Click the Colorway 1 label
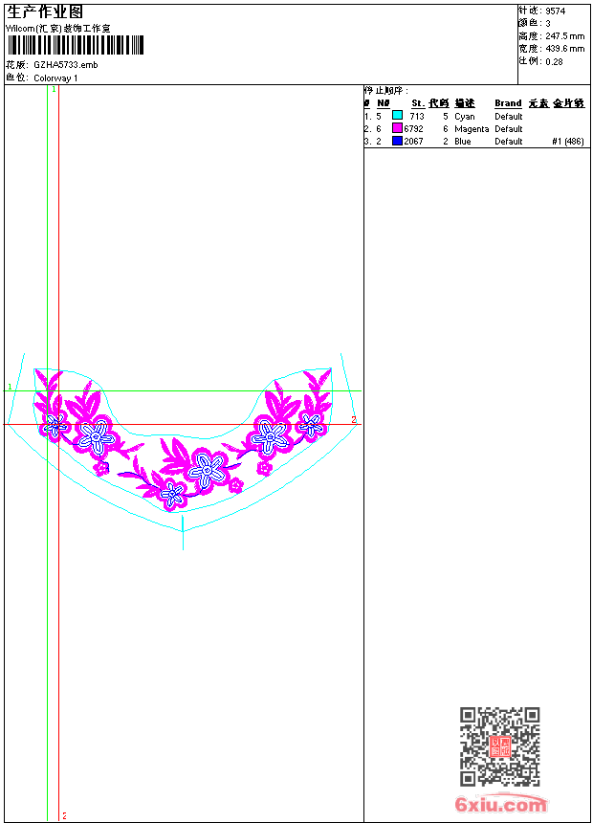 55,78
